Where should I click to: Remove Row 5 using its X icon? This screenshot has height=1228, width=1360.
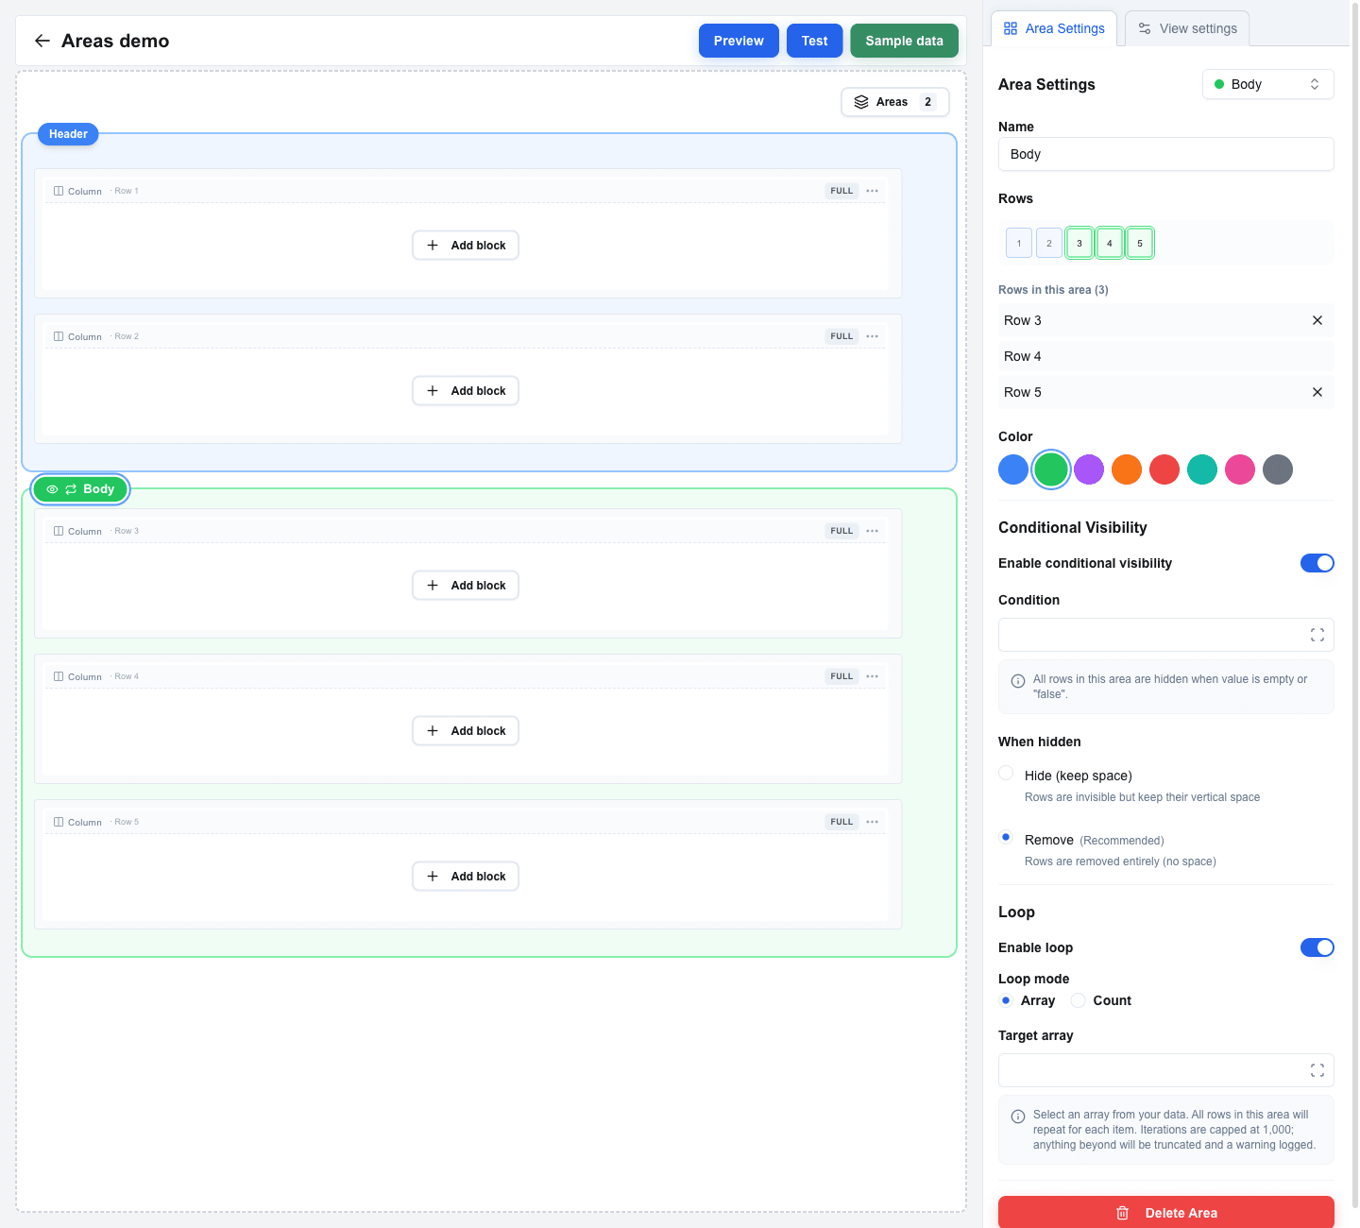tap(1317, 392)
